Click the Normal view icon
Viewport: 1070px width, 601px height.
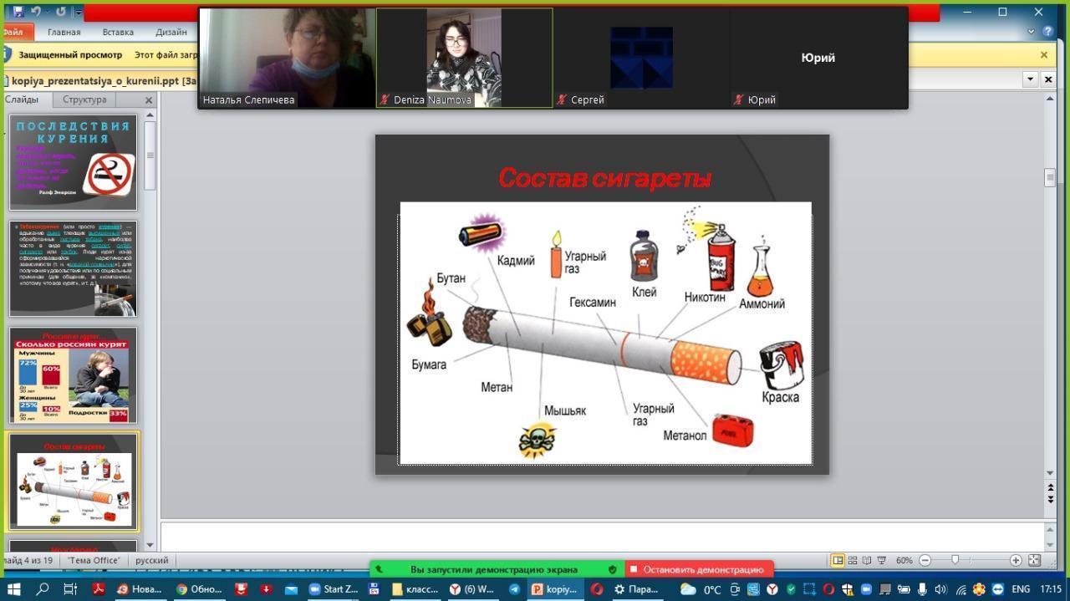click(x=838, y=560)
